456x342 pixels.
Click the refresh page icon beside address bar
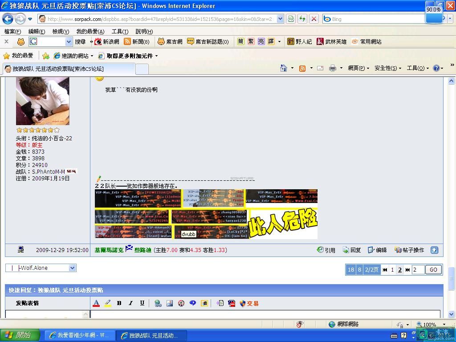pyautogui.click(x=302, y=19)
